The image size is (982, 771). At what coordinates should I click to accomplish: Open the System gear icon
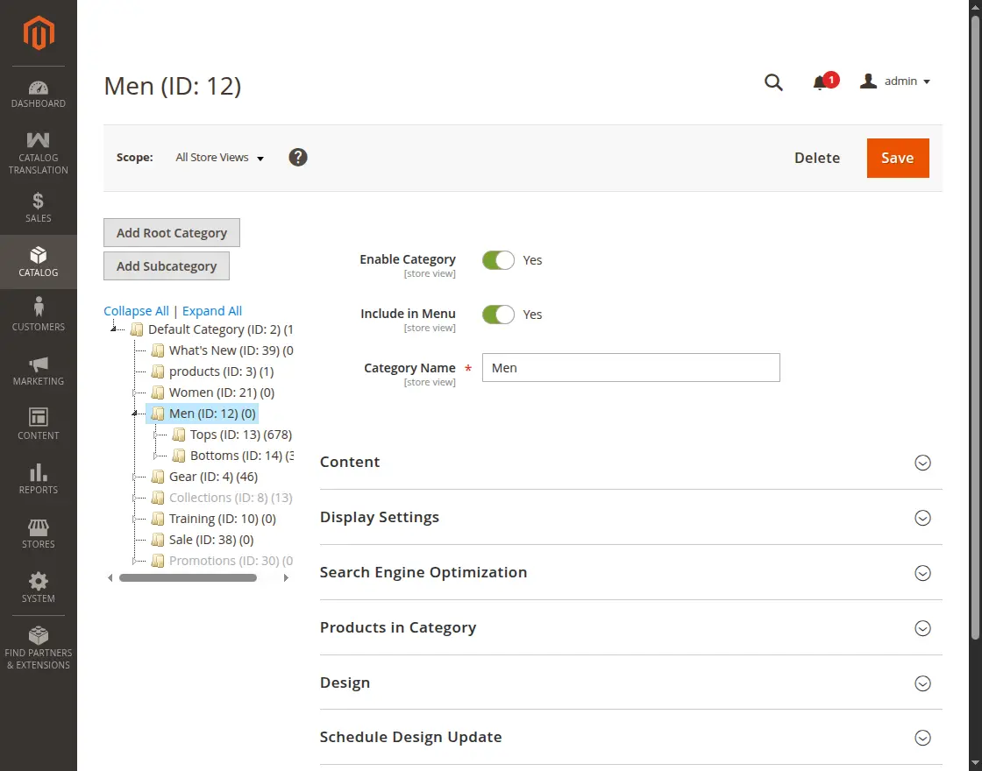coord(38,586)
